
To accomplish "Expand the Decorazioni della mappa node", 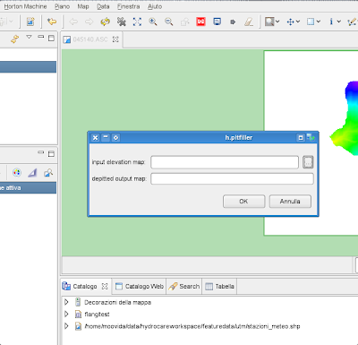I will pos(66,302).
